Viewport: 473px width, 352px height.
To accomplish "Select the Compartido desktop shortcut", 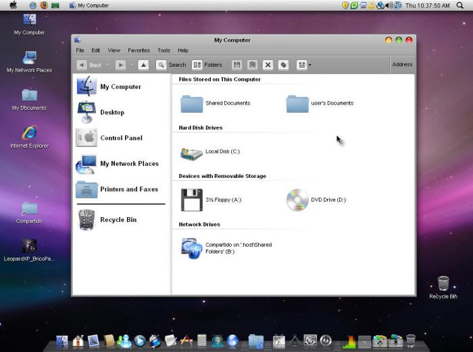I will pos(29,213).
